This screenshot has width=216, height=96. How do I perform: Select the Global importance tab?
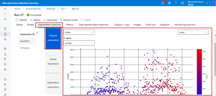click(53, 61)
